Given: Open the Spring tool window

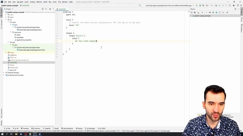Looking at the screenshot, I should [79, 128].
